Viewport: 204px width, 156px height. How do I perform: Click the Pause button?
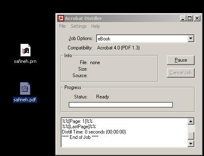coord(181,60)
